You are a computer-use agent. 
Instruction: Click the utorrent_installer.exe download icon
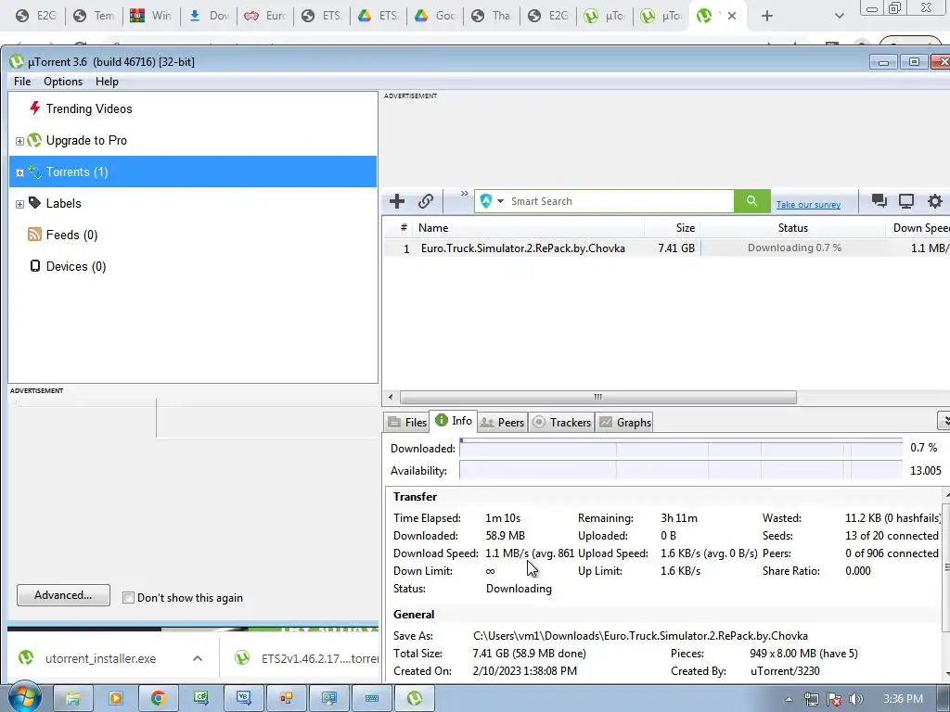tap(26, 657)
